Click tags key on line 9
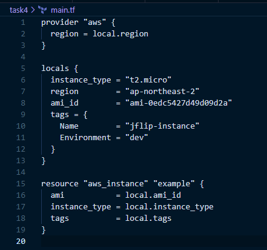This screenshot has width=267, height=250. [60, 115]
